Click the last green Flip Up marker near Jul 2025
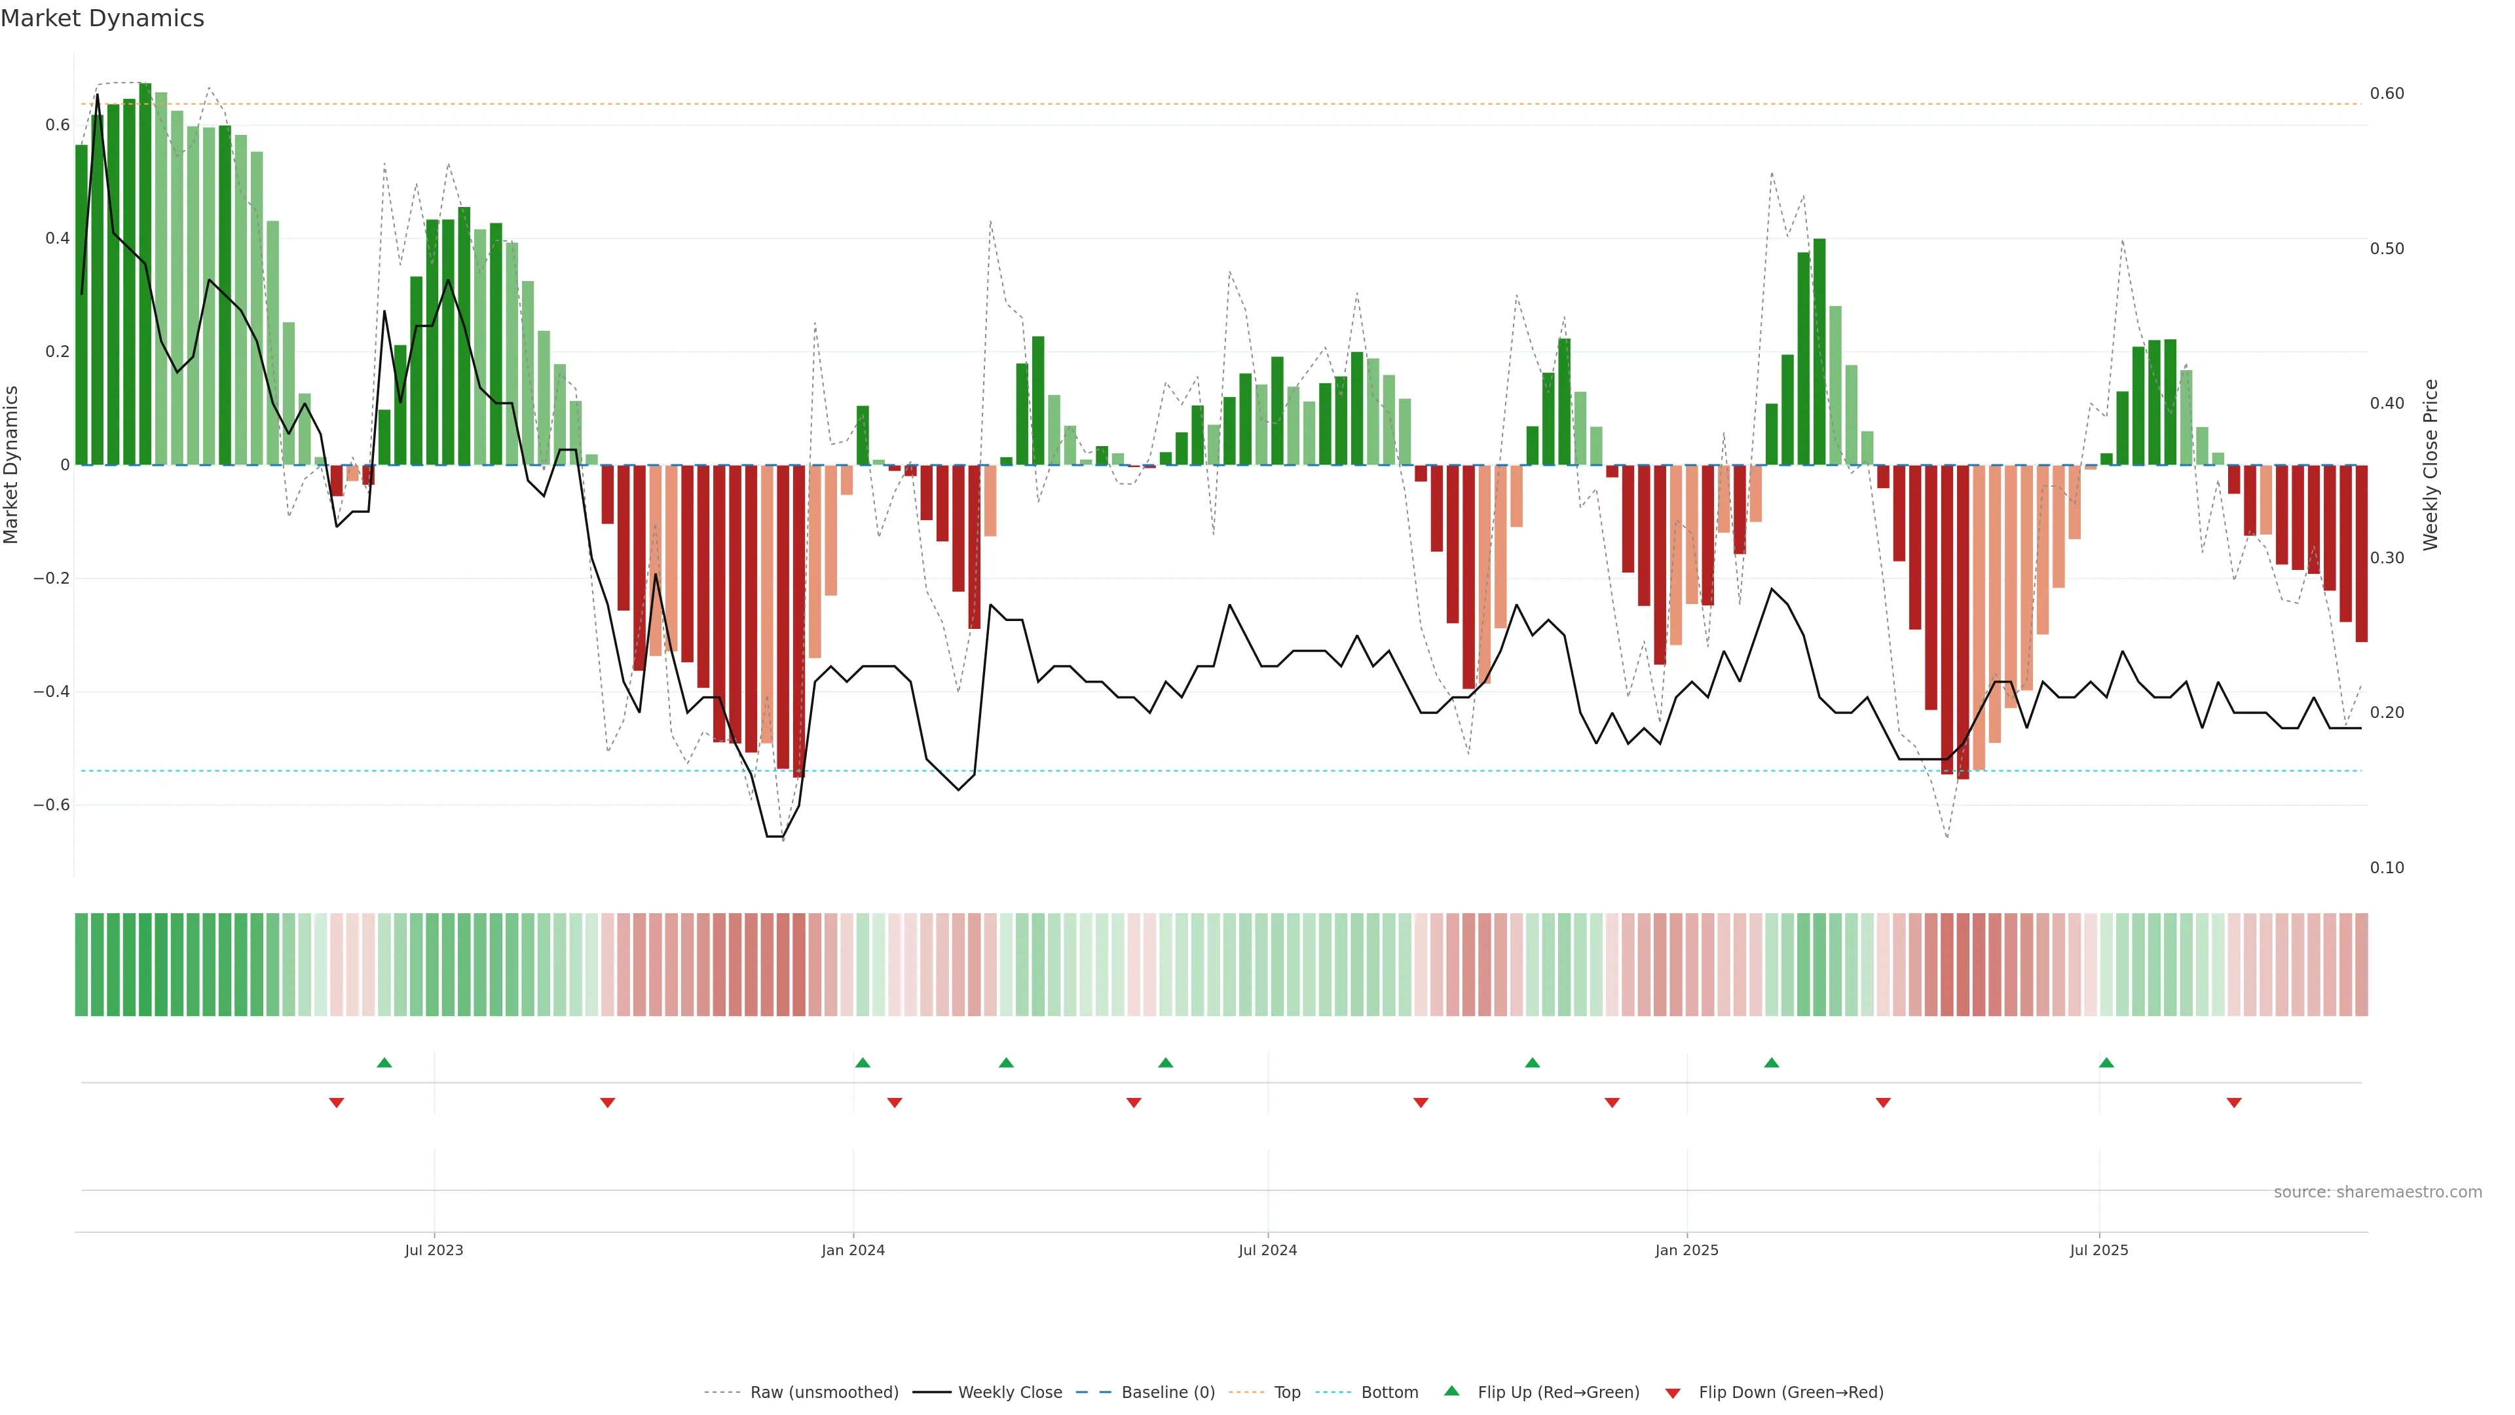 click(2107, 1063)
